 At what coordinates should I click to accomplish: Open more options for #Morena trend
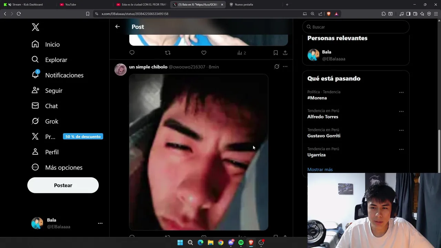401,92
